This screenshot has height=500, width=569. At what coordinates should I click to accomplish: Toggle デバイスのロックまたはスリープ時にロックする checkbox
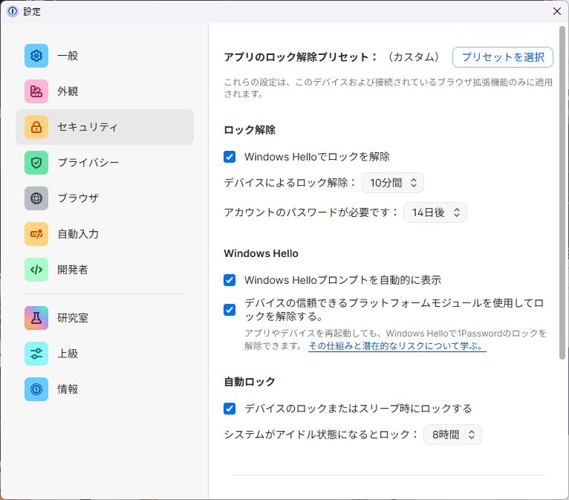tap(230, 409)
